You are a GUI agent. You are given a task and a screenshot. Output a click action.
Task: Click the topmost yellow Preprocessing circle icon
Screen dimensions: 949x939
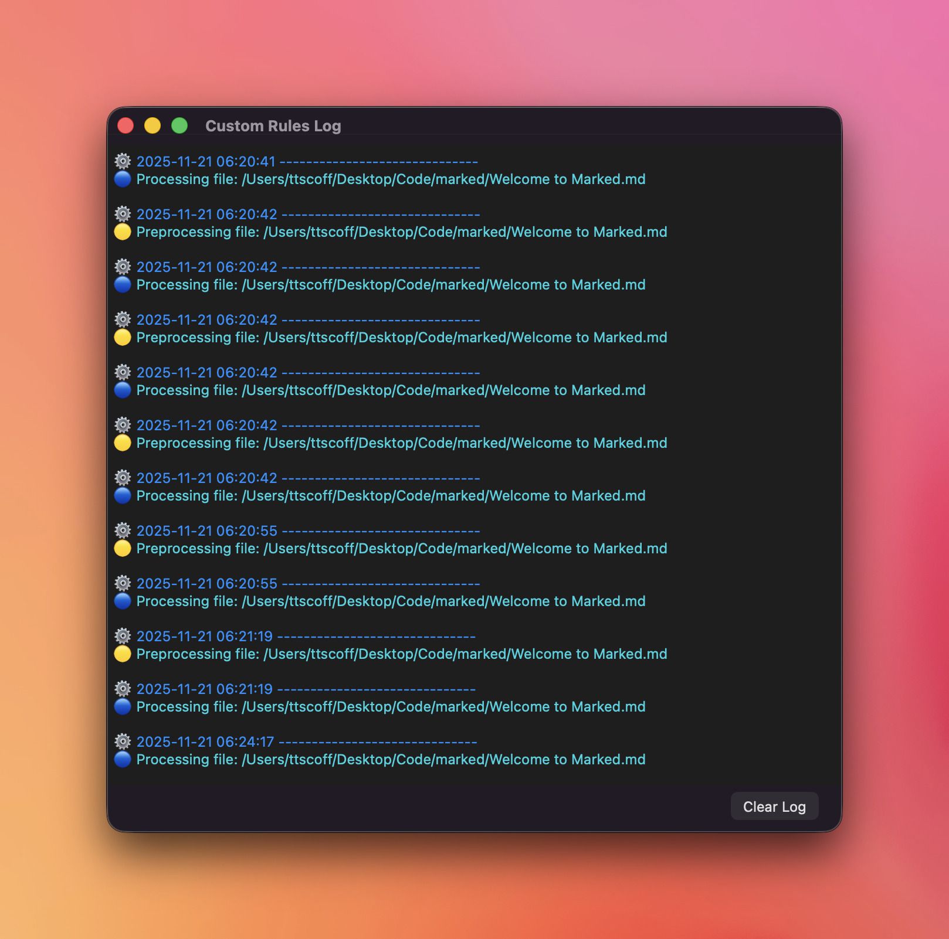point(123,232)
